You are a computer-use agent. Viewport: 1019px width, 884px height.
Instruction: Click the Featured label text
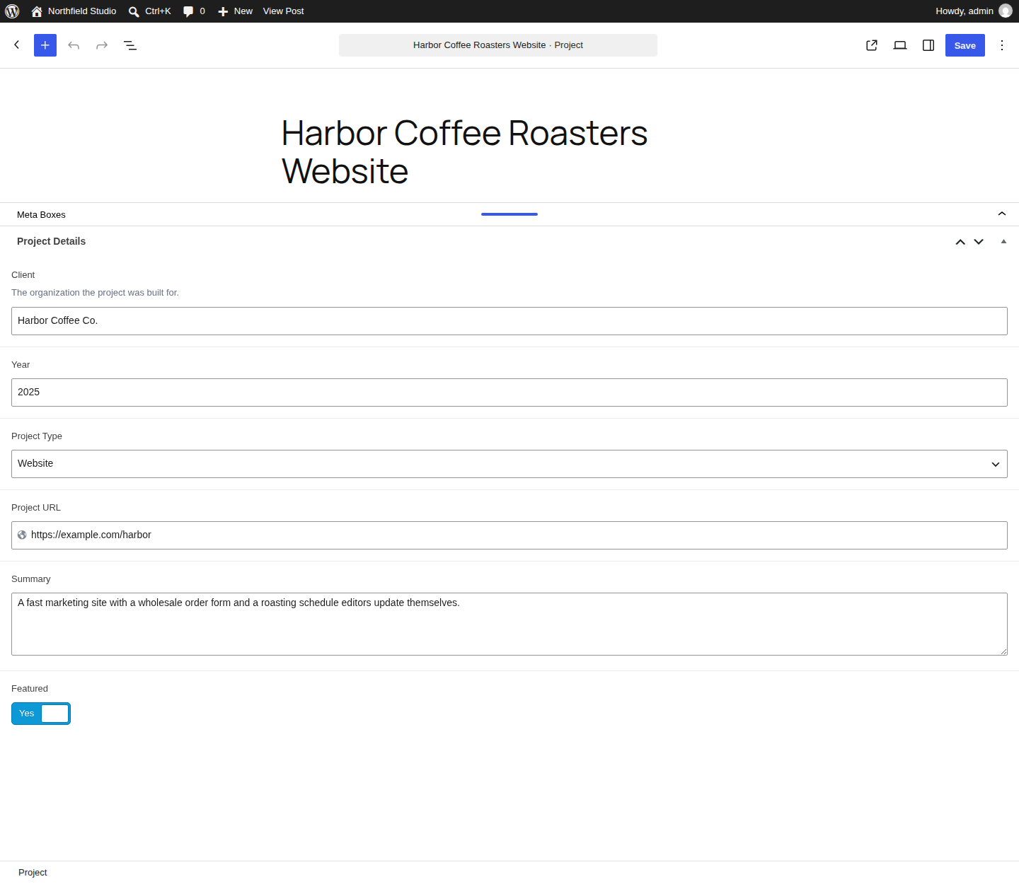[30, 689]
